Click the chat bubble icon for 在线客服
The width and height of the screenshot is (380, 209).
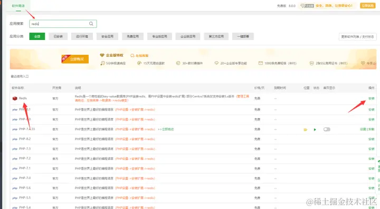point(132,56)
